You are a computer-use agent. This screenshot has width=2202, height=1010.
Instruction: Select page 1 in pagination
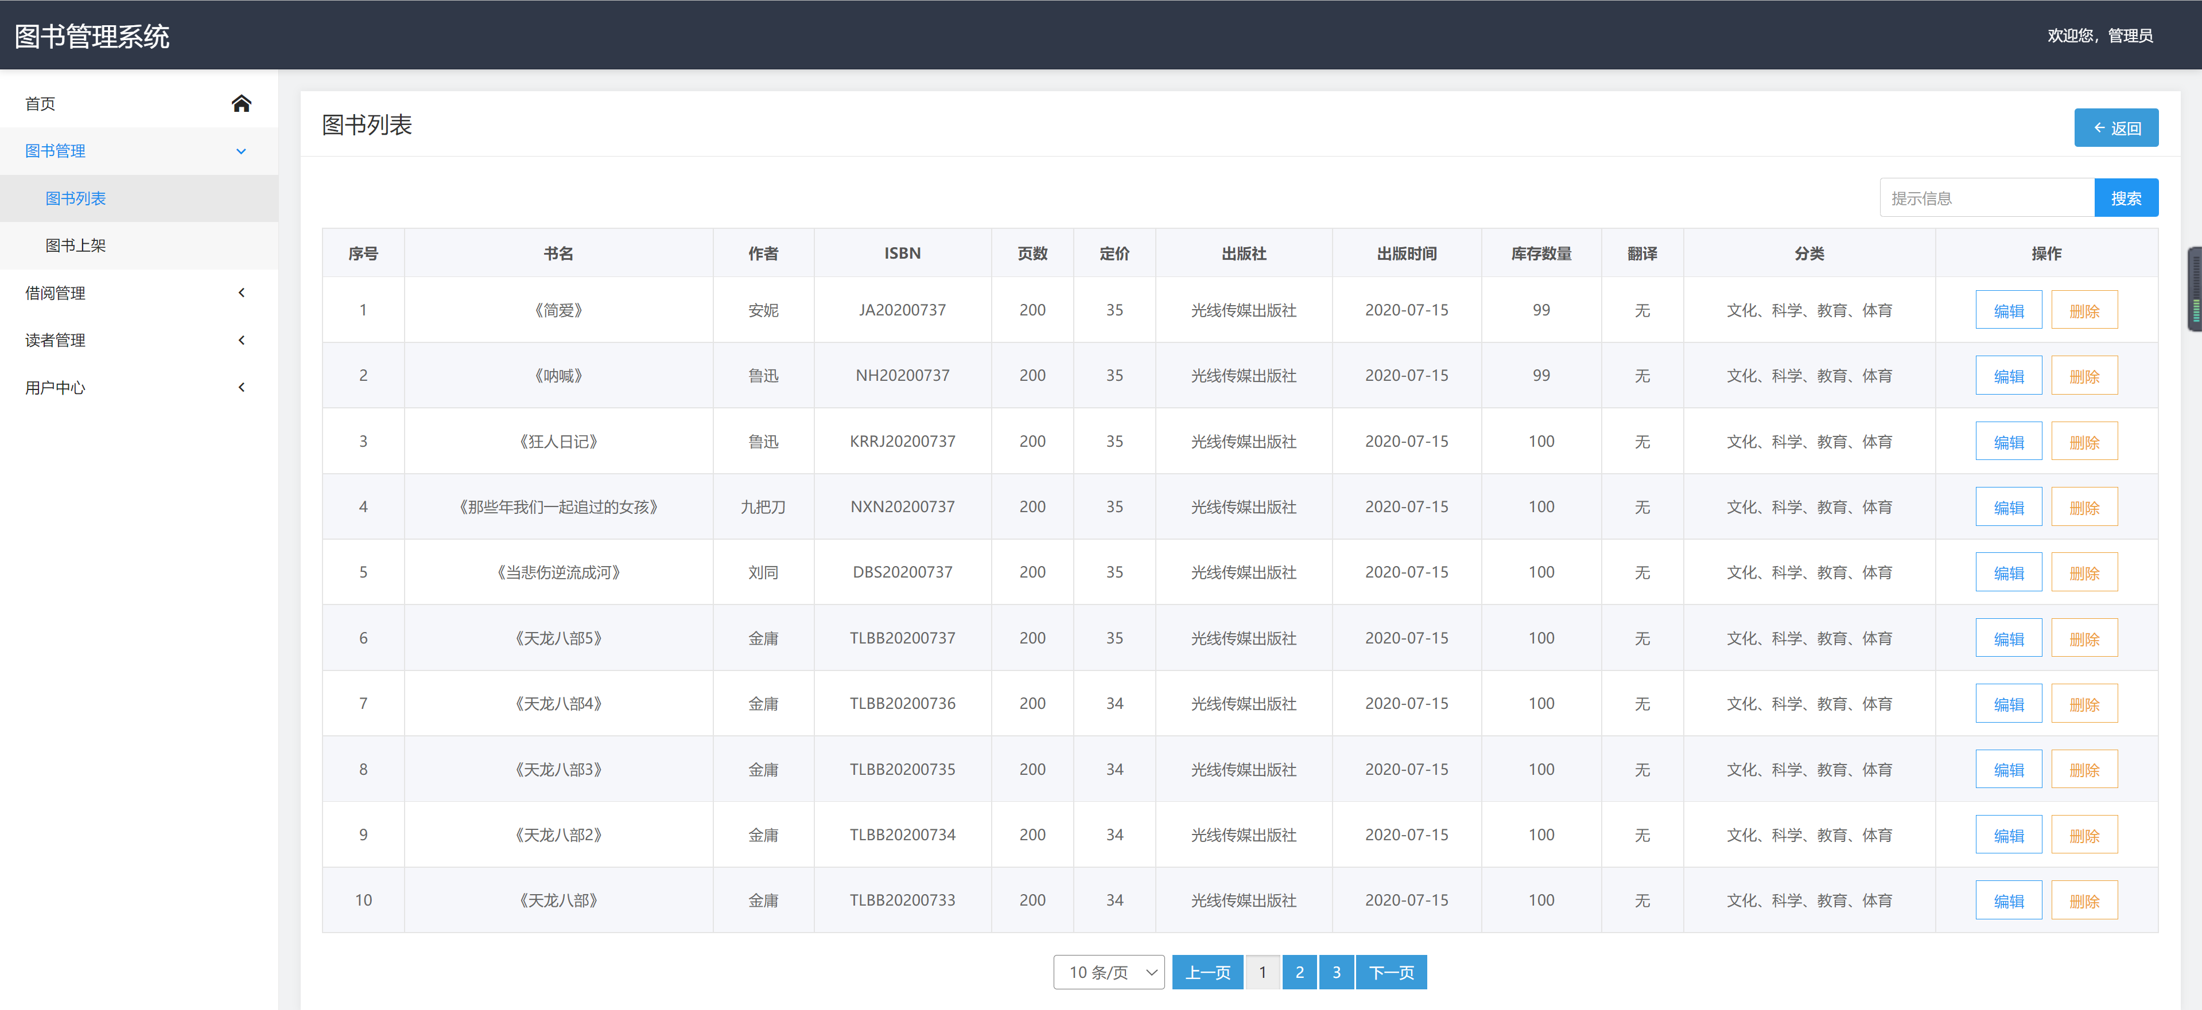tap(1263, 972)
